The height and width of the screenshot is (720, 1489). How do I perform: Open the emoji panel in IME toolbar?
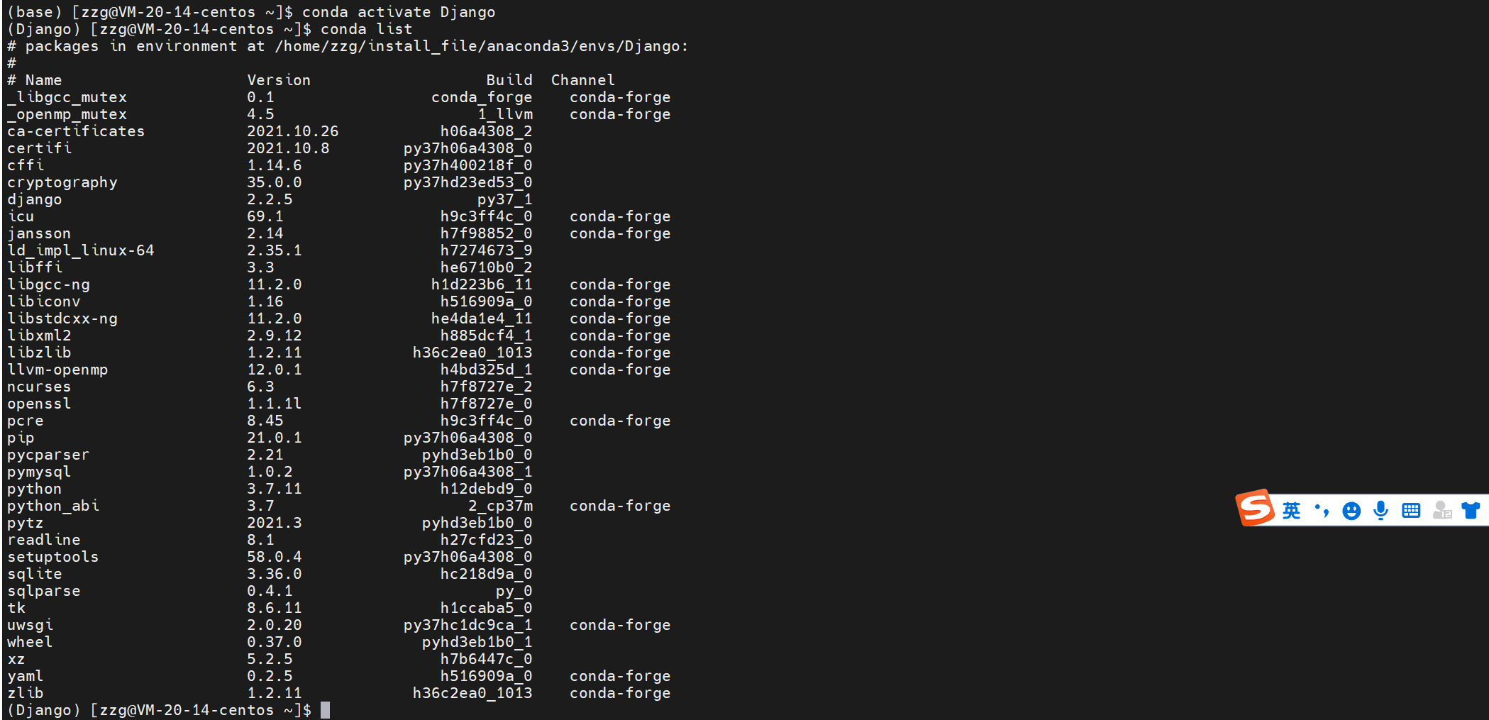click(1351, 511)
